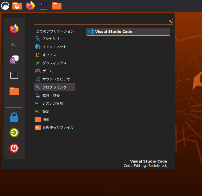Open the オフィス category
The width and height of the screenshot is (202, 196).
coord(54,55)
